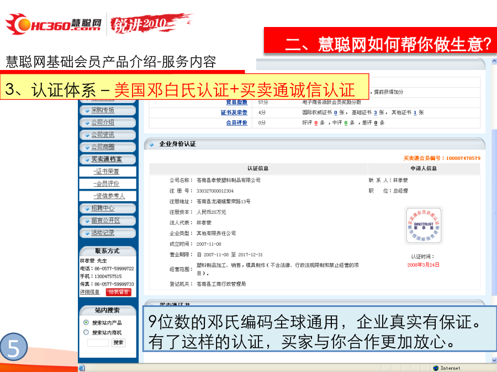Viewport: 497px width, 372px height.
Task: Click the vertical scrollbar thumb
Action: [494, 212]
